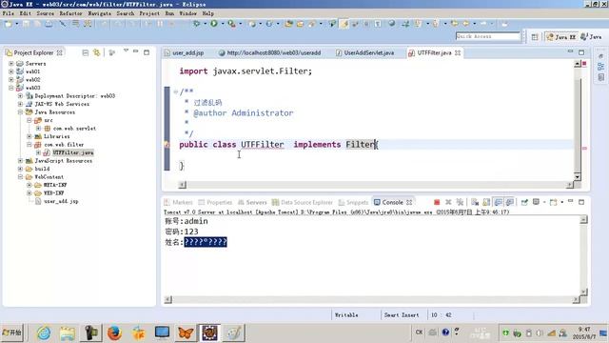The image size is (609, 343).
Task: Toggle Show Console on standard output change
Action: pos(498,202)
